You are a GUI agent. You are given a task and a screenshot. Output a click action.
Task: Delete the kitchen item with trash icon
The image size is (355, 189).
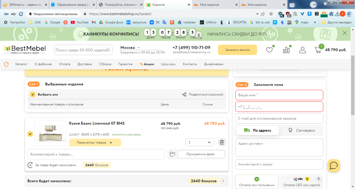point(222,142)
